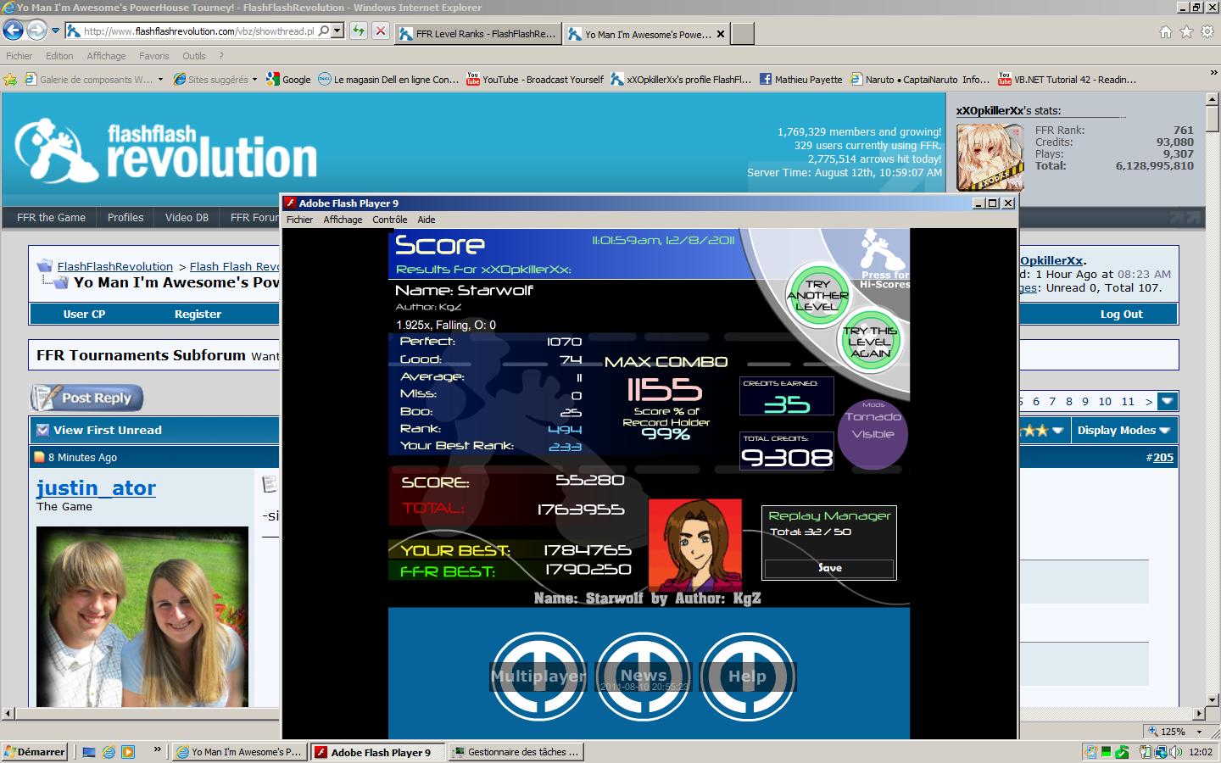Expand the Galerie de composants Web dropdown
This screenshot has width=1221, height=763.
click(x=159, y=80)
